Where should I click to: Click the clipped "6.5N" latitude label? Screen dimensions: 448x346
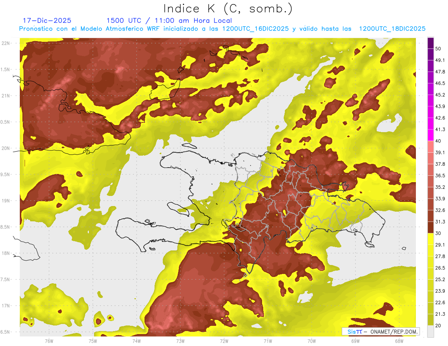click(x=6, y=332)
